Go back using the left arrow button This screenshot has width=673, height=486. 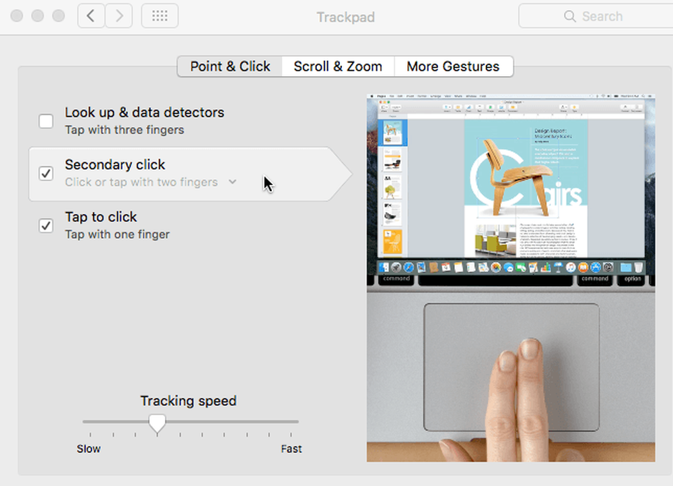point(91,16)
